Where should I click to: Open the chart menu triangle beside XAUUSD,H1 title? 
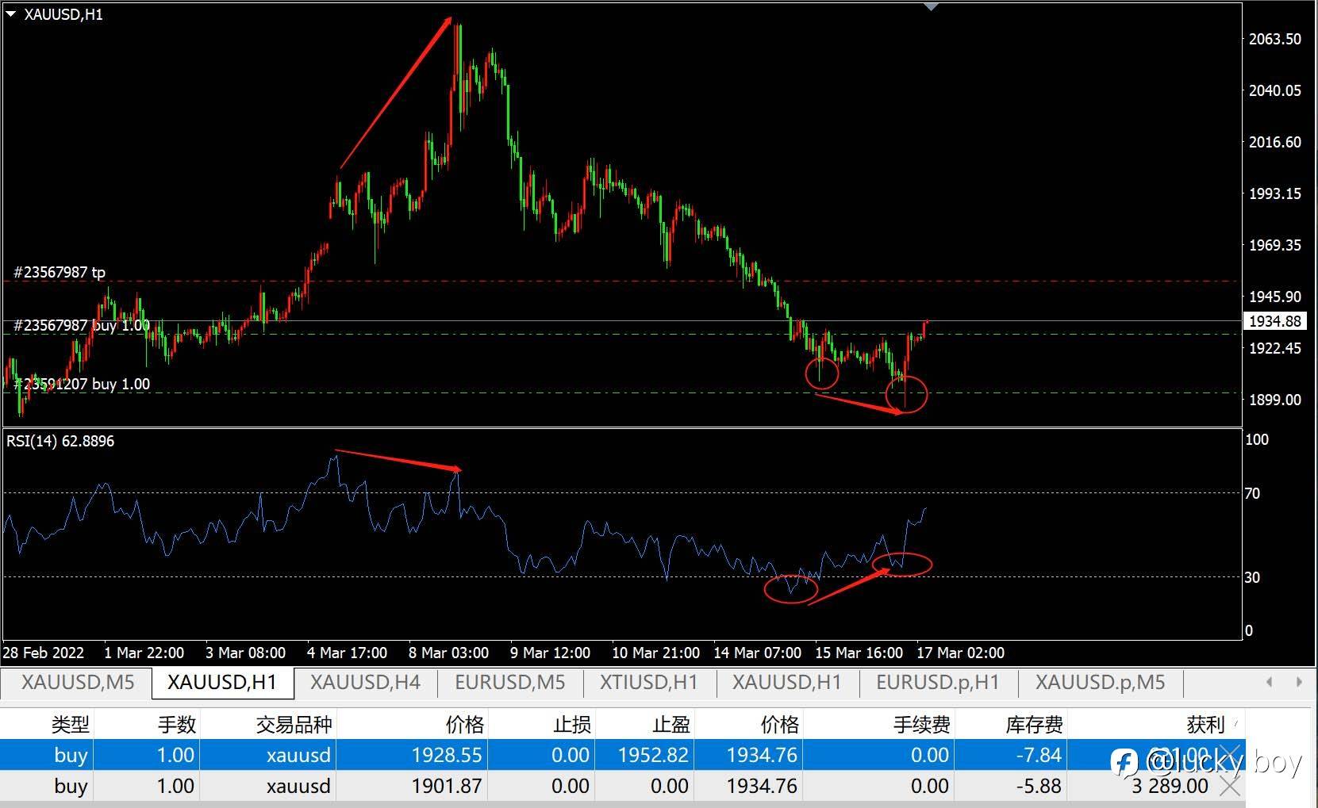[x=11, y=14]
